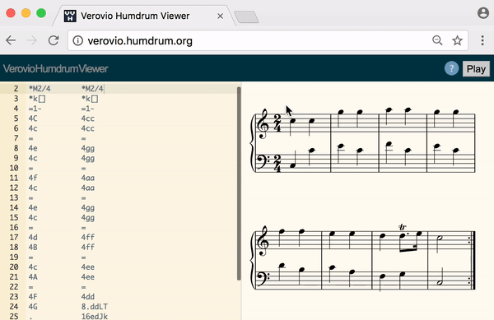494x320 pixels.
Task: Click the =1- token in first column line 4
Action: click(x=35, y=109)
